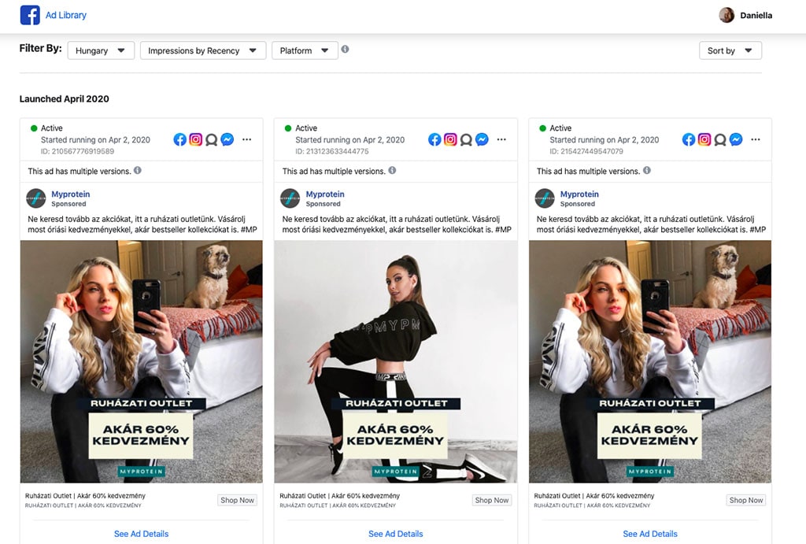Open Myprotein page link on first ad
Viewport: 806px width, 544px height.
pyautogui.click(x=70, y=194)
